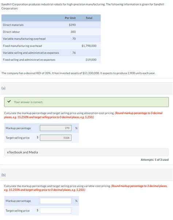Open the eTextbook and Media section
Screen dimensions: 173x220
coord(86,152)
